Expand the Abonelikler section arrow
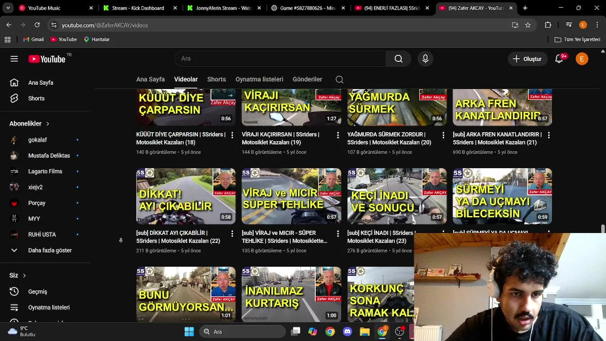This screenshot has width=606, height=341. point(47,124)
